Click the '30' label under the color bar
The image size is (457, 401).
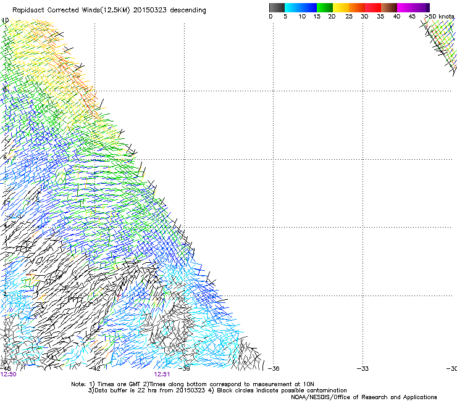[364, 16]
